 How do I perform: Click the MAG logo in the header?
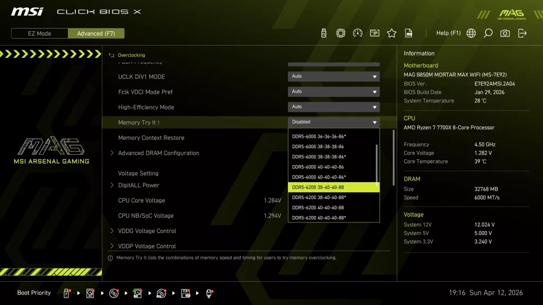(x=512, y=14)
